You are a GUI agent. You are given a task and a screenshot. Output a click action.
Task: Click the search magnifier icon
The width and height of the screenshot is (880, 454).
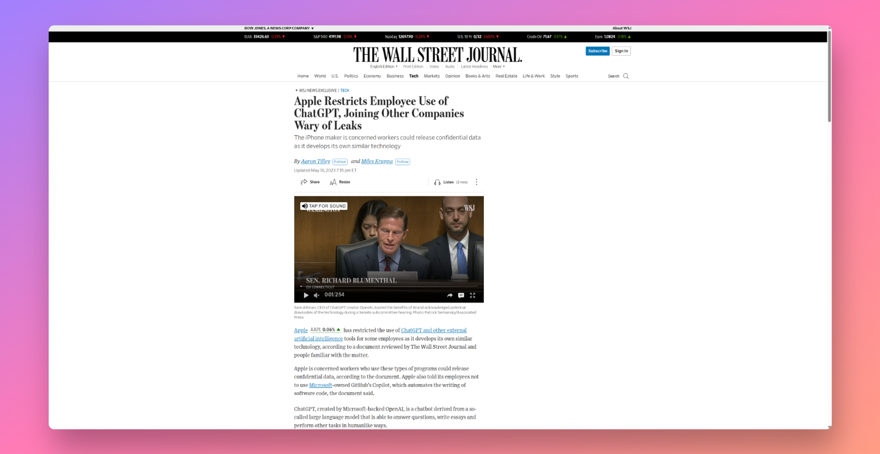626,76
